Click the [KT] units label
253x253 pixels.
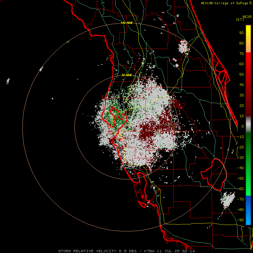pos(240,19)
